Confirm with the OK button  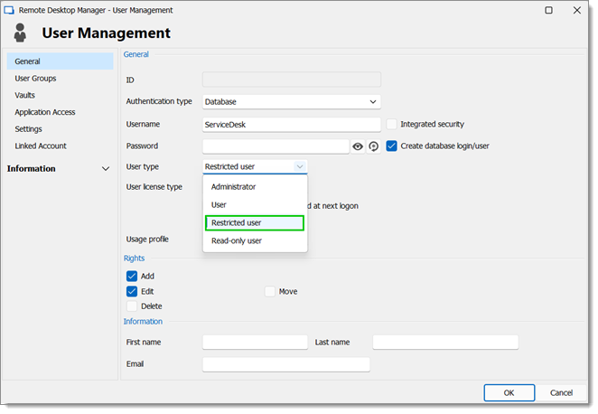(509, 393)
